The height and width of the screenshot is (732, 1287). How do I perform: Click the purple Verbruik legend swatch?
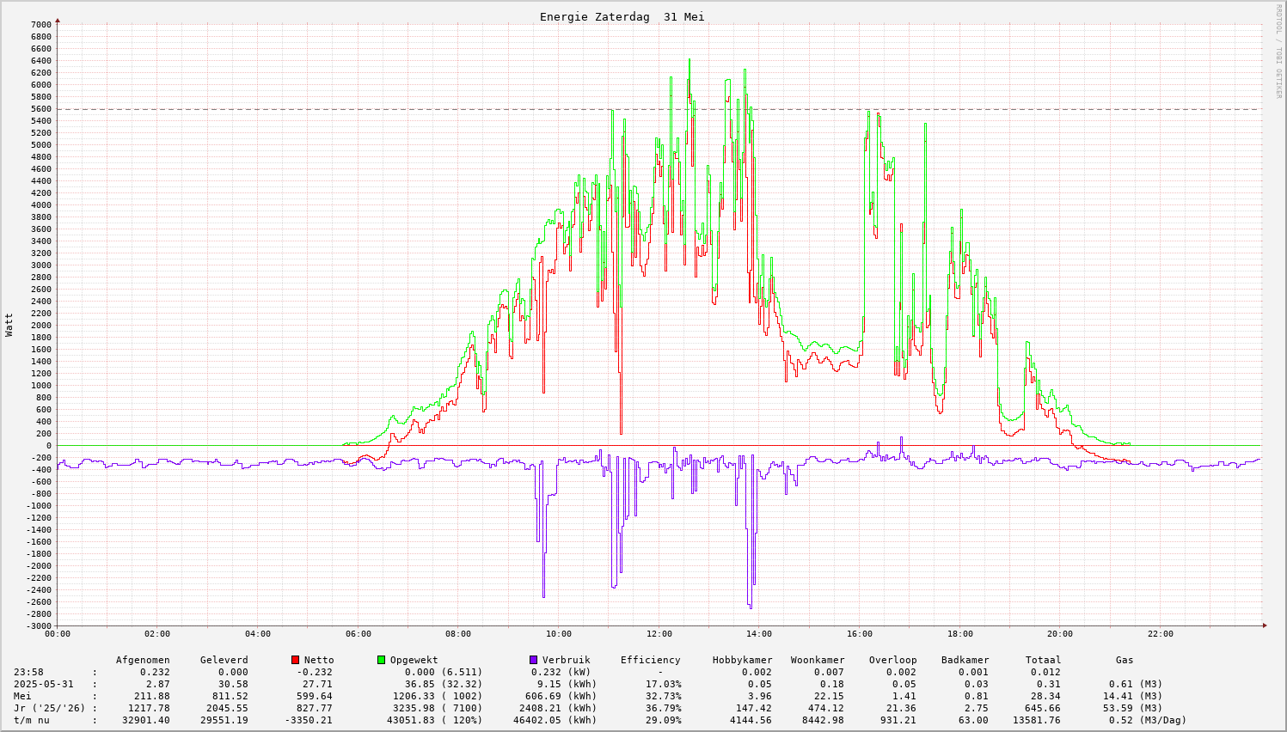click(x=534, y=660)
